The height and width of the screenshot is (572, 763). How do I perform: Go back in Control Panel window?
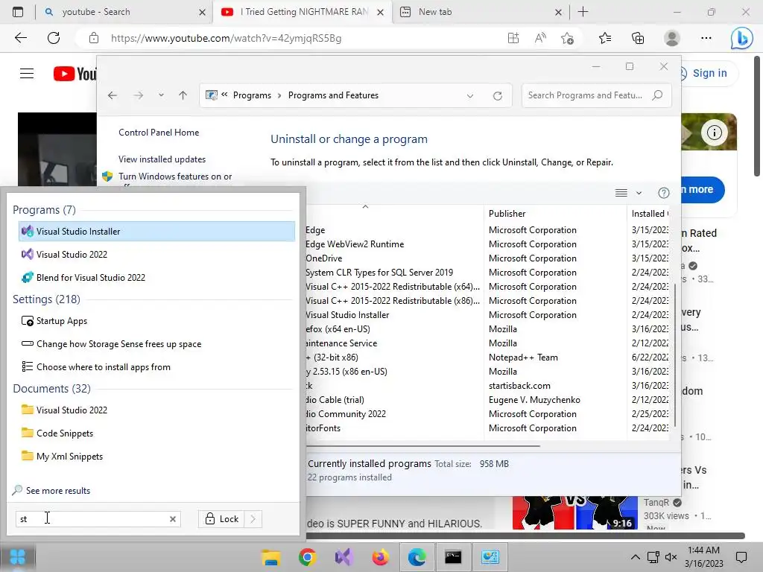tap(113, 95)
